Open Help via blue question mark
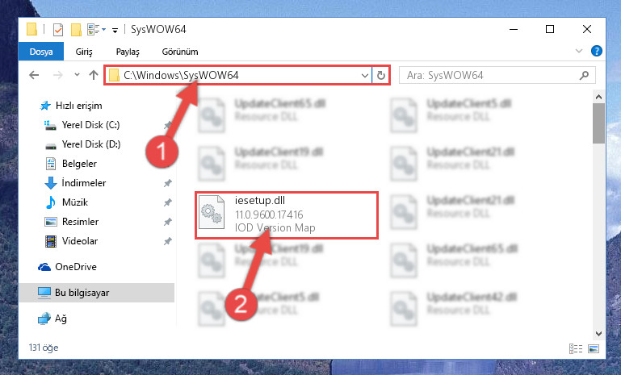This screenshot has height=375, width=621. coord(597,51)
